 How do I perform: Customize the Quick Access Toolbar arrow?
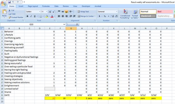click(x=24, y=2)
